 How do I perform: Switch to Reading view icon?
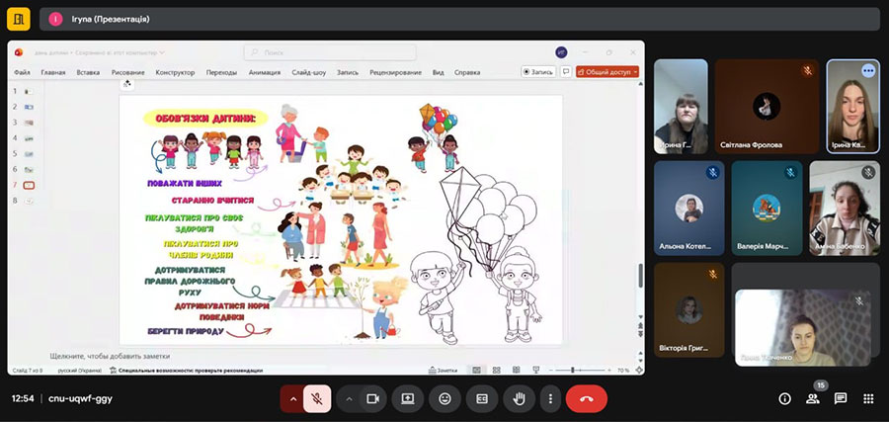[516, 371]
